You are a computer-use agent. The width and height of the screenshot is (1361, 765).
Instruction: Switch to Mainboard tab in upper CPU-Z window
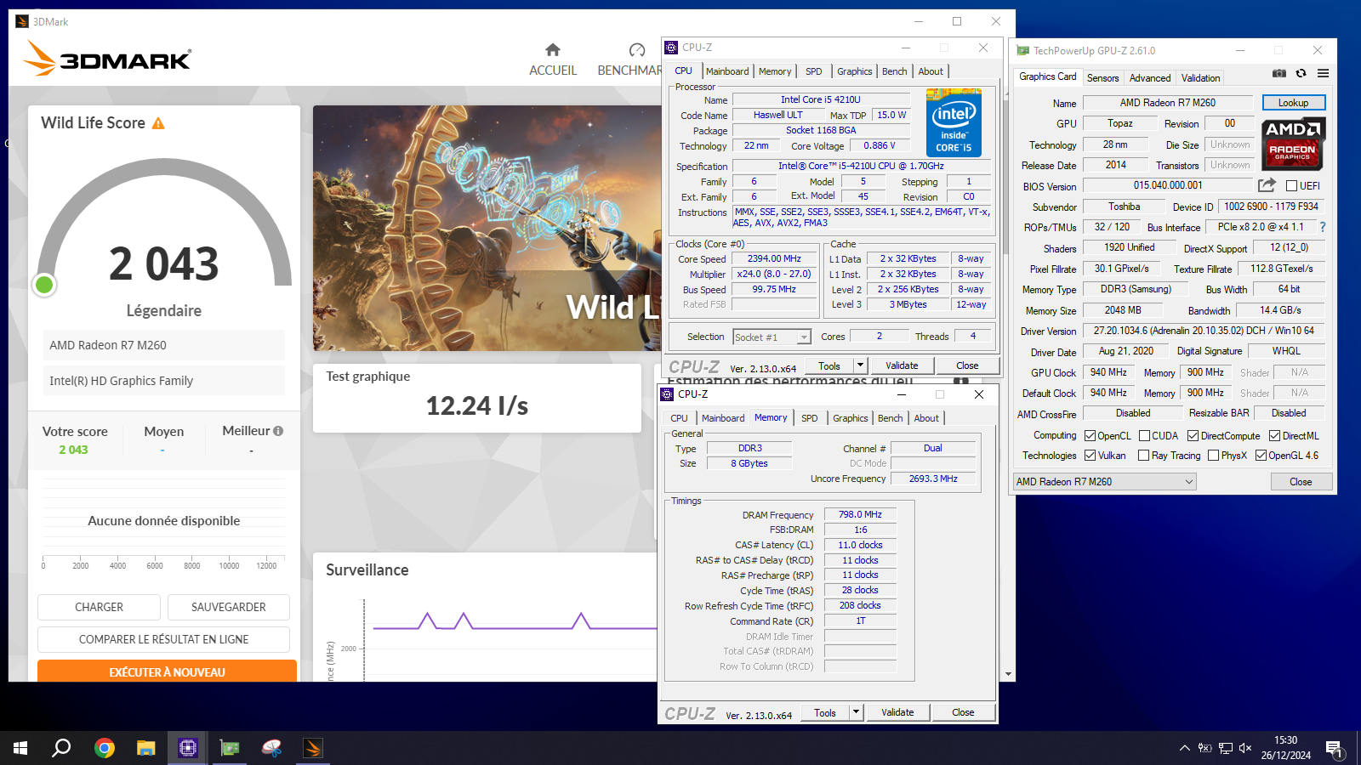coord(727,71)
